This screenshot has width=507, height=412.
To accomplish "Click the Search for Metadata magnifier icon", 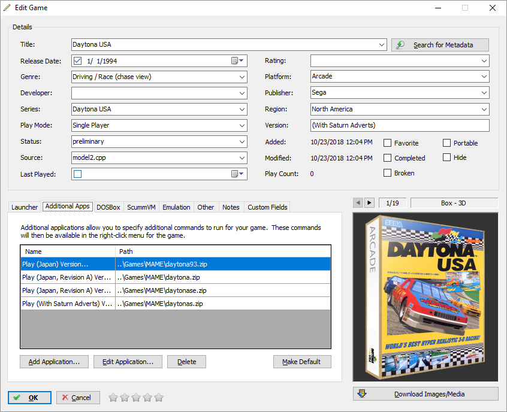I will [x=400, y=44].
